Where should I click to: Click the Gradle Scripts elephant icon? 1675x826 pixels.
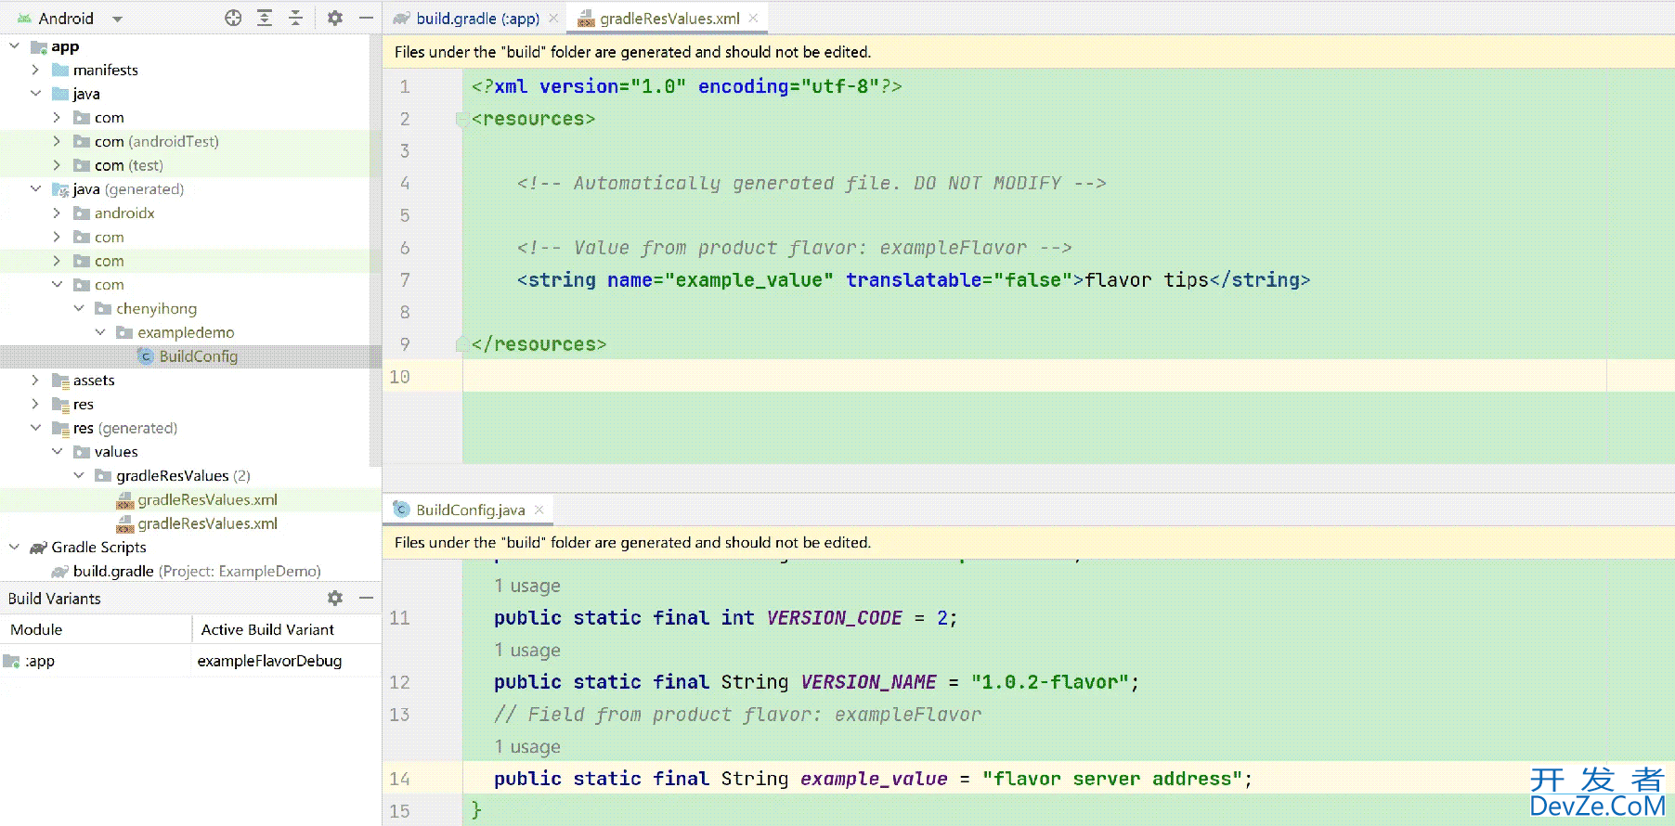(38, 548)
